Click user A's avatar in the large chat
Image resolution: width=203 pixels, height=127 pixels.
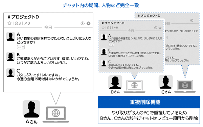(10, 37)
